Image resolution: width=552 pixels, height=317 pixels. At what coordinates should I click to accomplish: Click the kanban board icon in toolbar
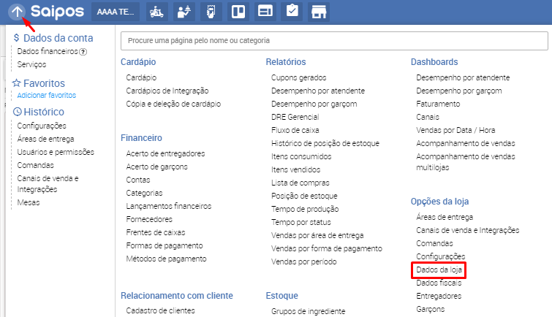coord(238,12)
